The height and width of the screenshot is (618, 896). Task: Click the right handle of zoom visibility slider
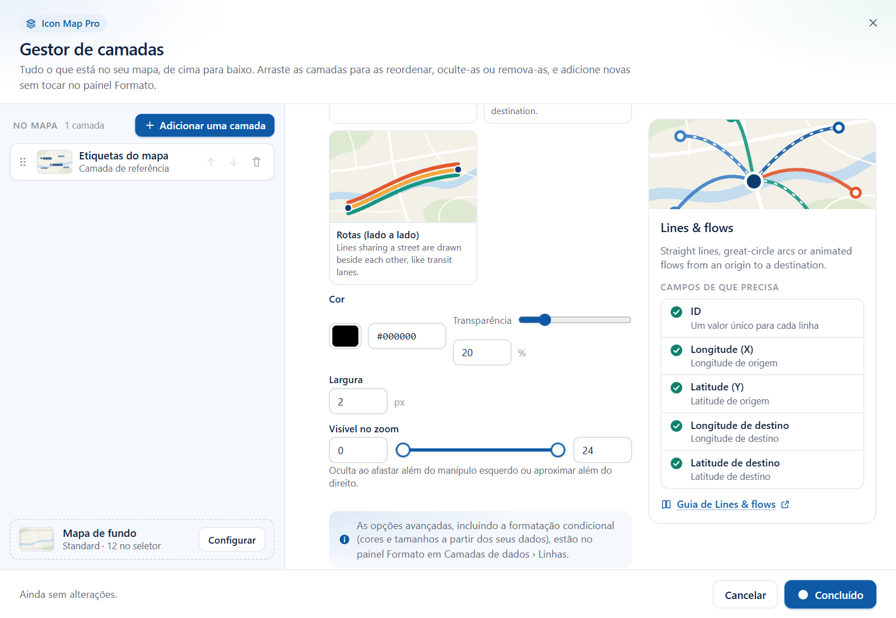pyautogui.click(x=558, y=450)
